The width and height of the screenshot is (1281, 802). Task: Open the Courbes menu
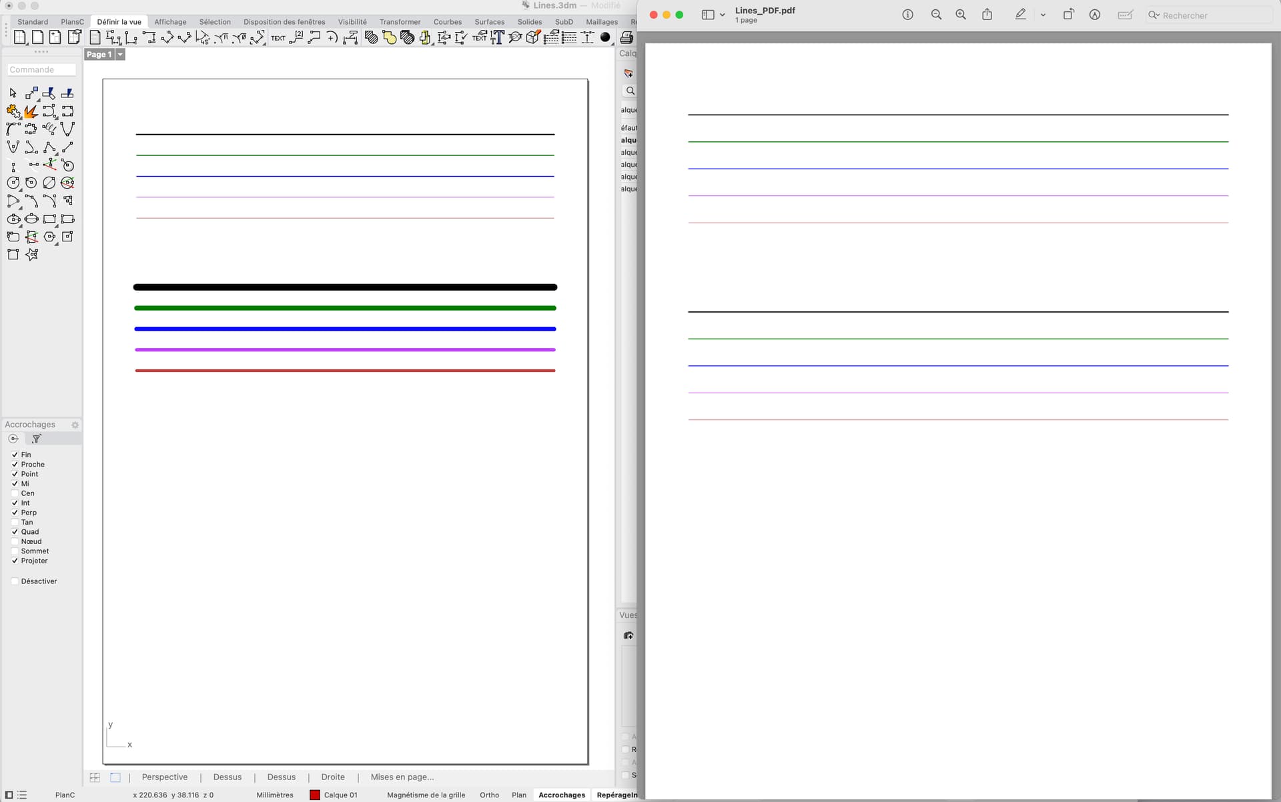[x=448, y=21]
